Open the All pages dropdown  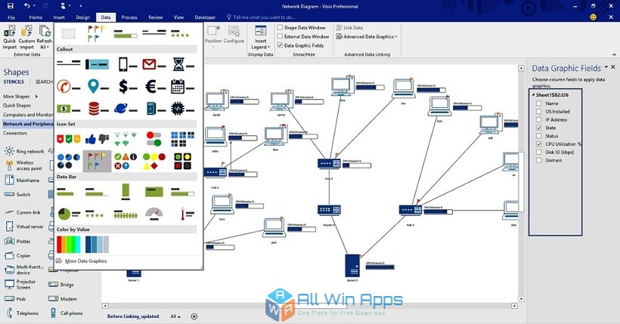click(175, 316)
